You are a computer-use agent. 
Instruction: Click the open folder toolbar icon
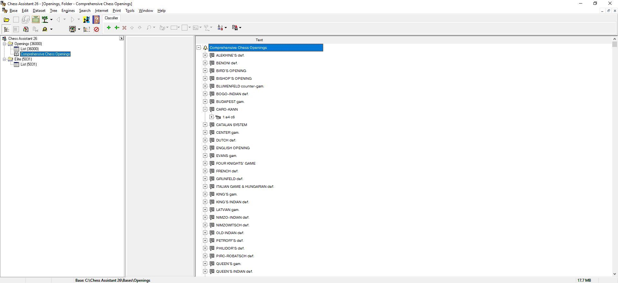[x=6, y=20]
